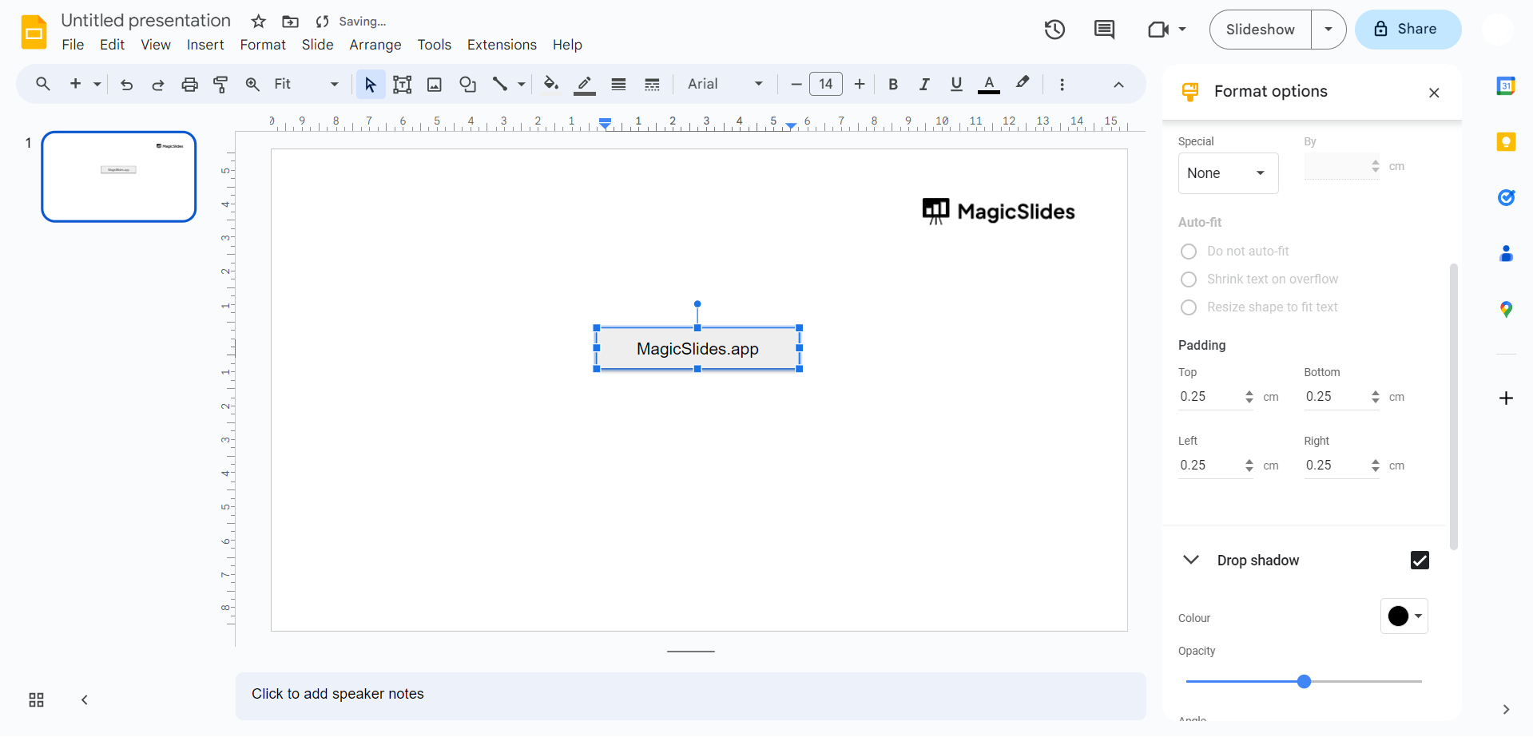Image resolution: width=1533 pixels, height=737 pixels.
Task: Set the border weight
Action: coord(618,84)
